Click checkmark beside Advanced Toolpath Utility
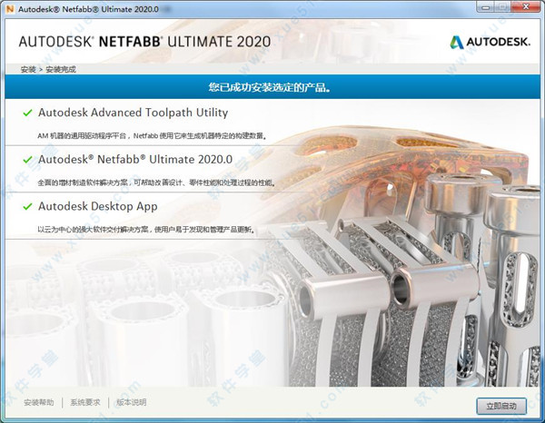The height and width of the screenshot is (423, 545). coord(25,113)
